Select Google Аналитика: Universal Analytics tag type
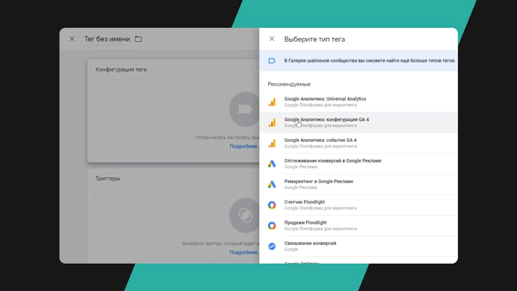Screen dimensions: 517x291 coord(358,102)
